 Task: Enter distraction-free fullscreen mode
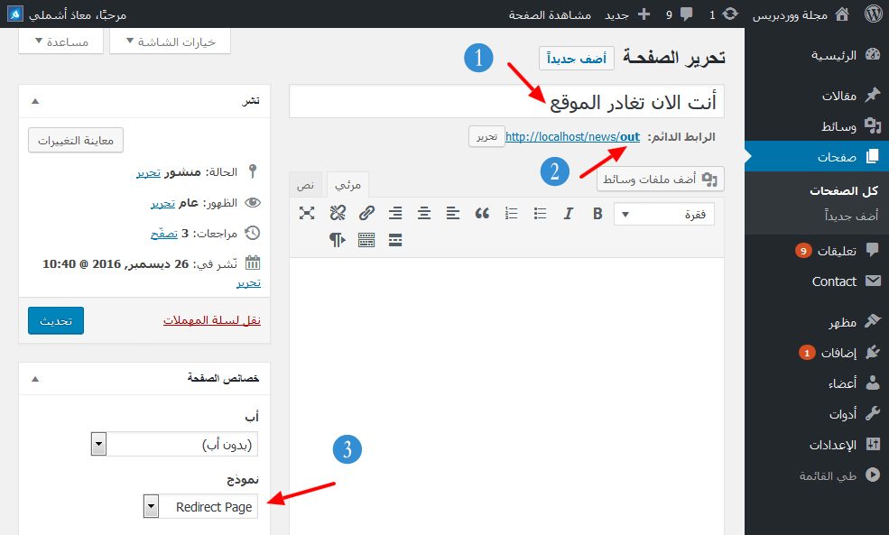coord(307,214)
